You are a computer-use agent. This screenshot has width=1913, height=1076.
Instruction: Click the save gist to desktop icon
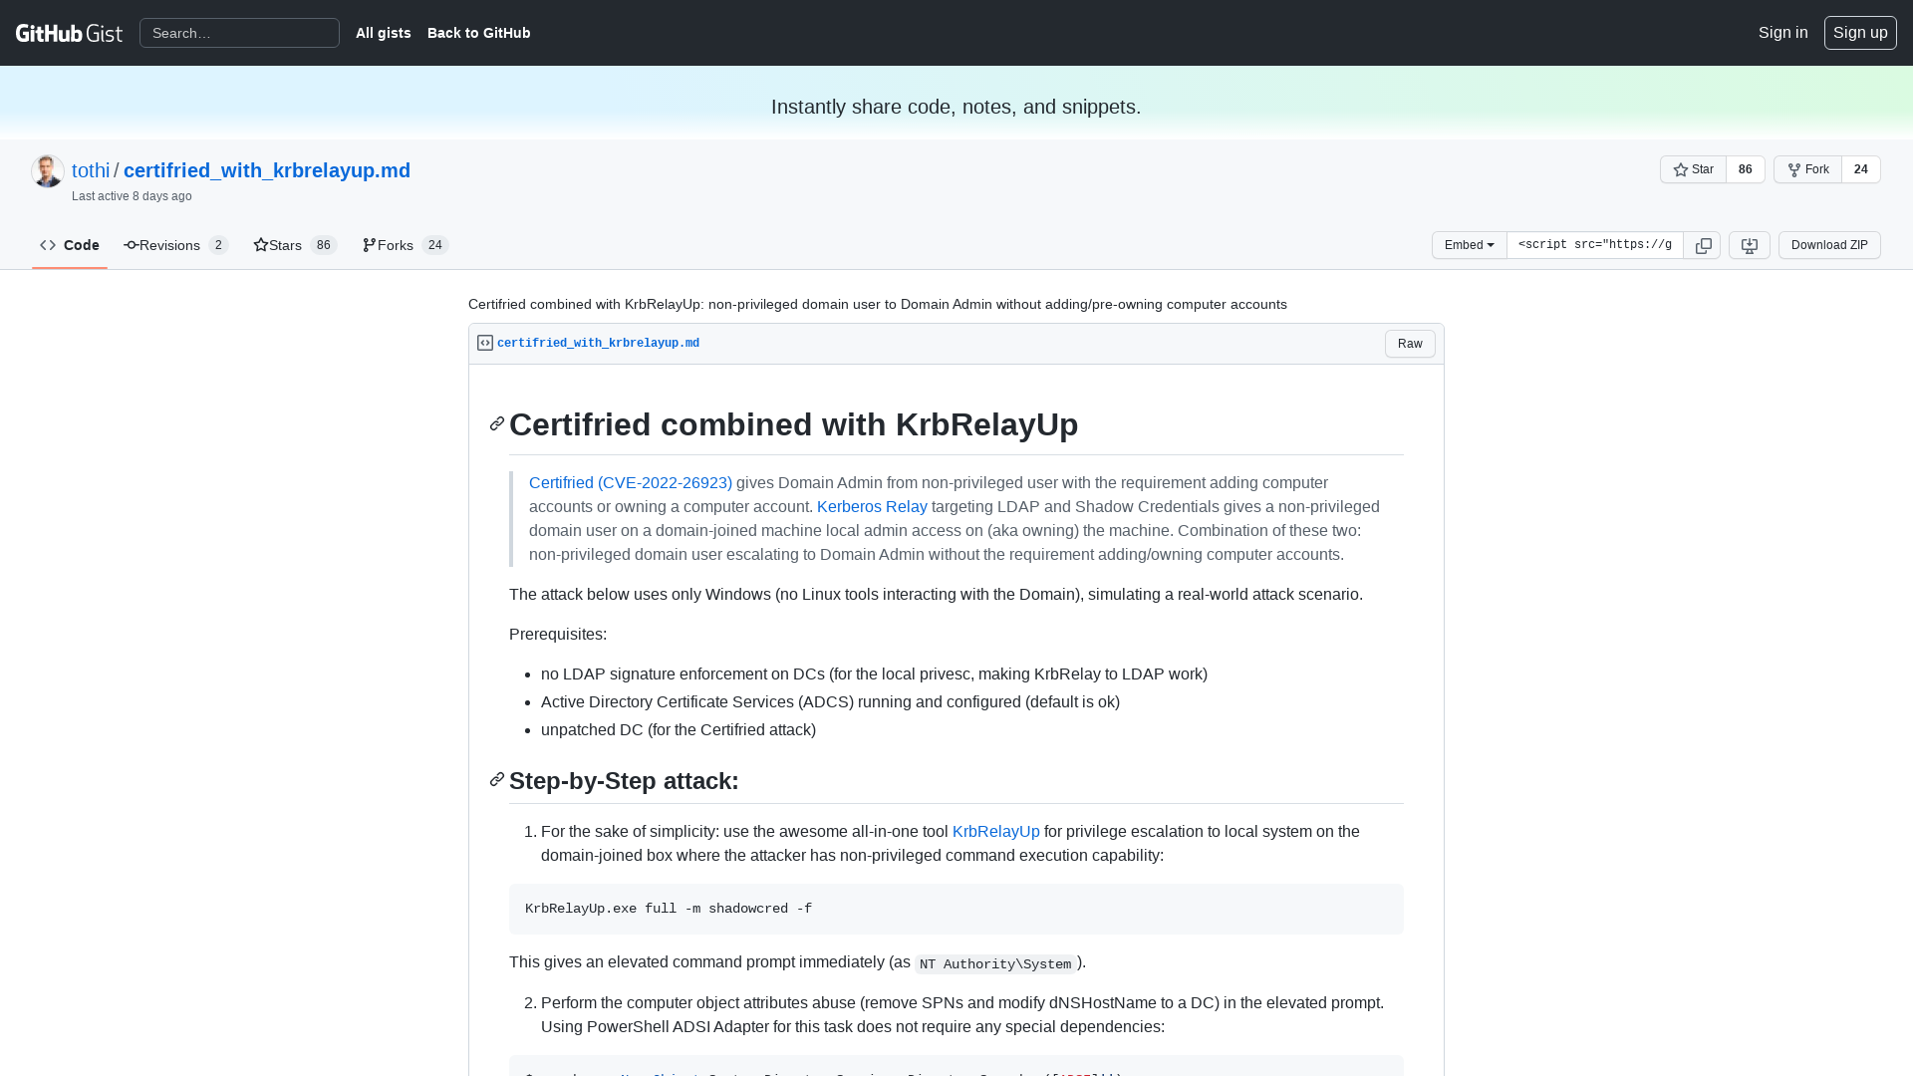(x=1750, y=245)
